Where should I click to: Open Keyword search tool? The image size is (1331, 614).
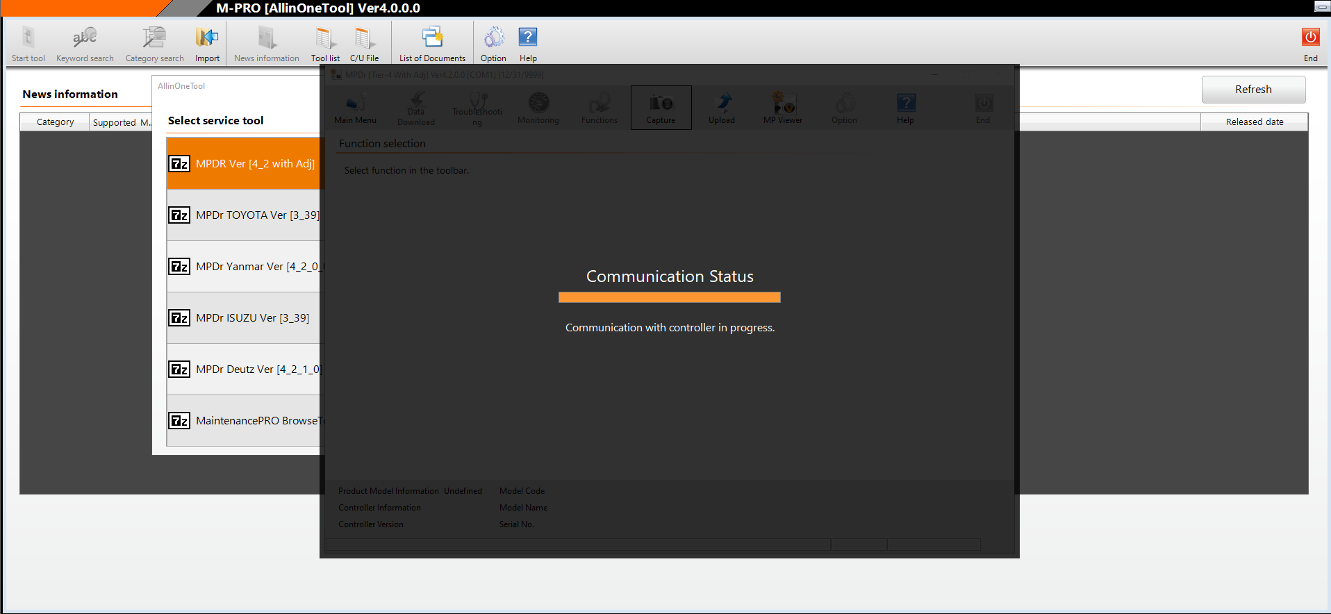pos(85,43)
